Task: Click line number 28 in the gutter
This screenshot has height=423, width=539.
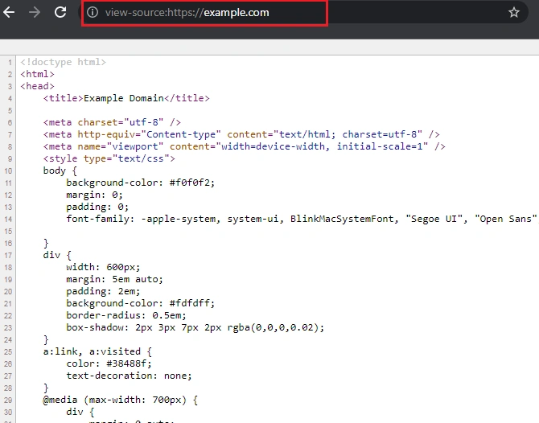Action: pos(8,388)
